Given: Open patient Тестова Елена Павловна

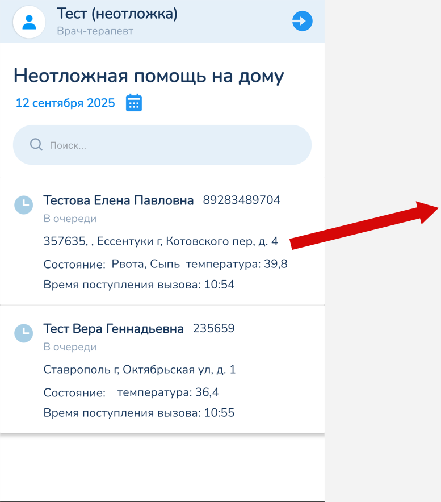Looking at the screenshot, I should [119, 200].
